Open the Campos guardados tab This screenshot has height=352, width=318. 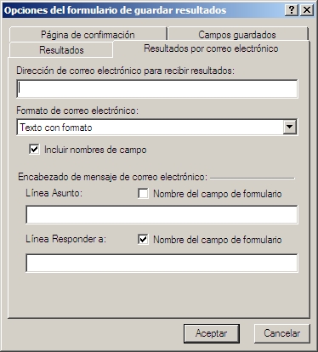coord(237,35)
